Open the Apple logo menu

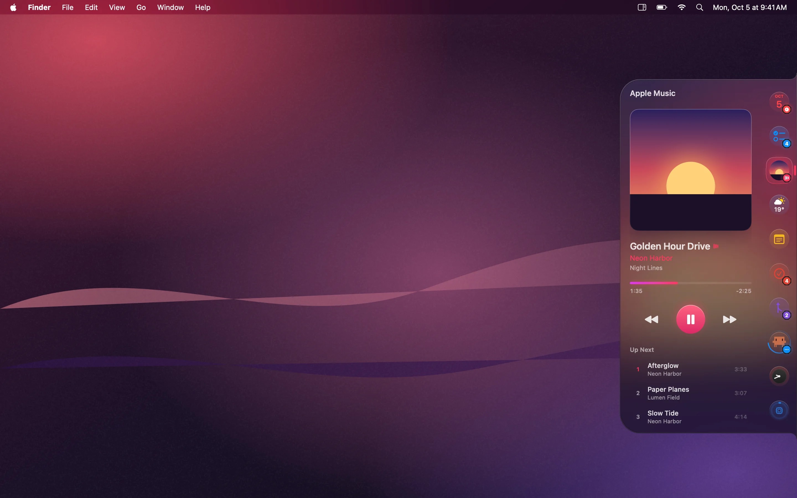pos(13,7)
